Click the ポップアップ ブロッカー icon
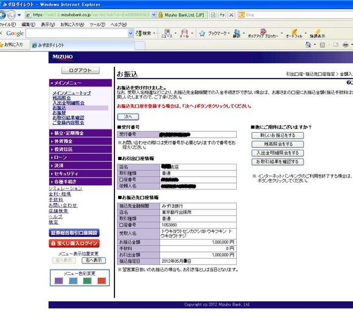 pyautogui.click(x=263, y=33)
